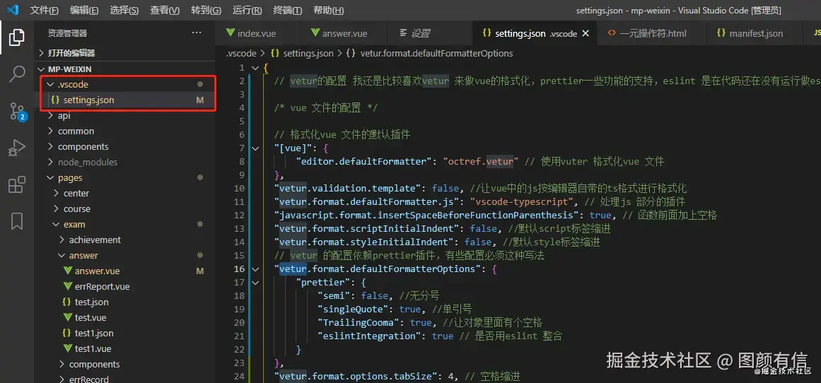Fold defaultFormatterOptions block at line 16
Viewport: 821px width, 383px height.
[255, 269]
